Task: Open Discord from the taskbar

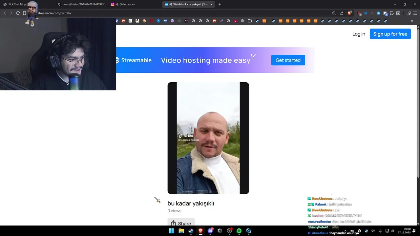Action: tap(210, 231)
